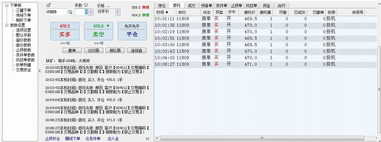Open 交易安全 settings item
This screenshot has height=142, width=381.
pyautogui.click(x=23, y=70)
